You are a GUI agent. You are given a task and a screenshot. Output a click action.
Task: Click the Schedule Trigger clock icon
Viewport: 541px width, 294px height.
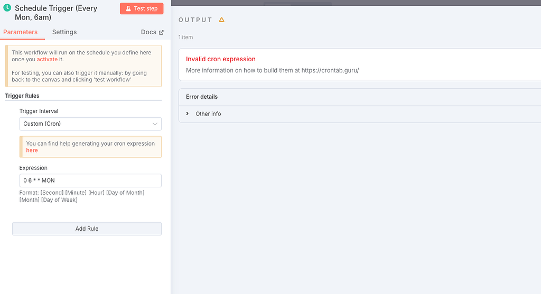(x=7, y=8)
